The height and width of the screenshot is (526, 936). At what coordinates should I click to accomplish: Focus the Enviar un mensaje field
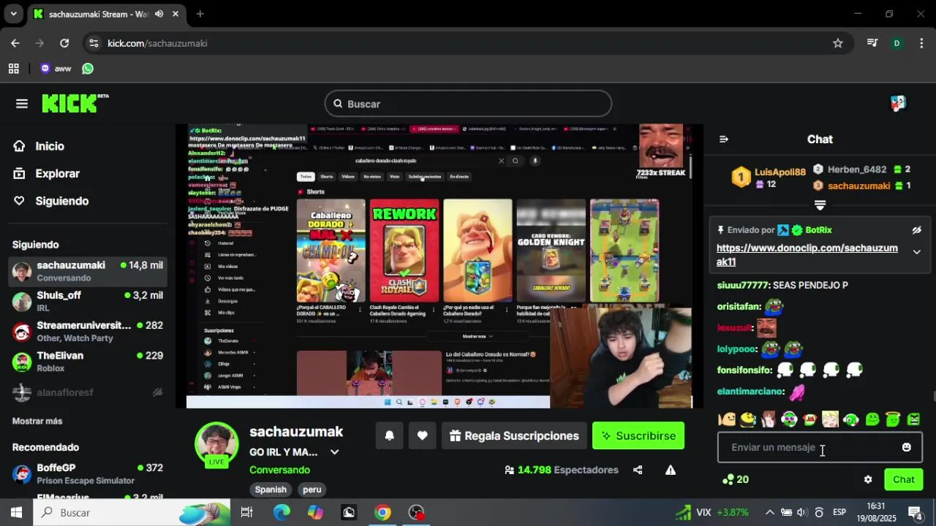point(820,447)
